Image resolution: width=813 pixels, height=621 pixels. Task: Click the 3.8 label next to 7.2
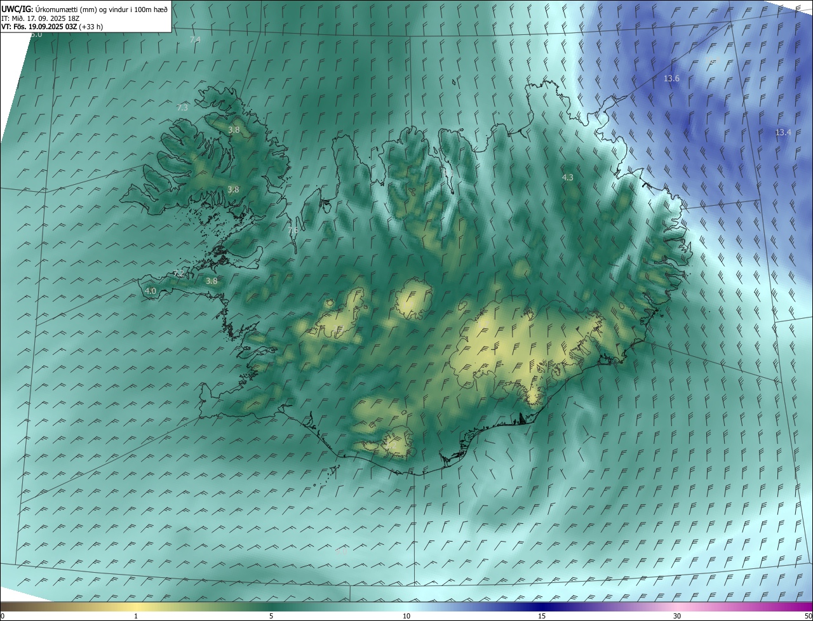(x=212, y=281)
